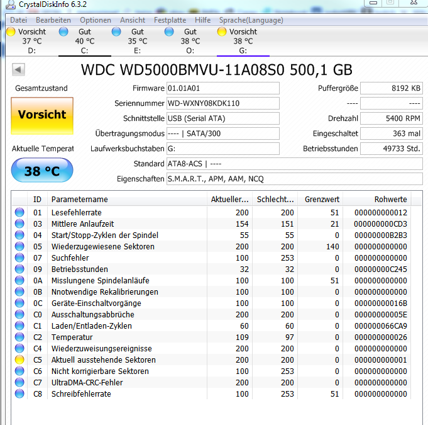Image resolution: width=428 pixels, height=425 pixels.
Task: Select the Aktuell ausstehende Sektoren parameter name
Action: (104, 360)
